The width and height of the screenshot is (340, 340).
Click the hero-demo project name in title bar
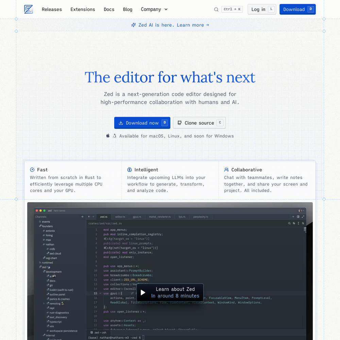click(x=60, y=210)
